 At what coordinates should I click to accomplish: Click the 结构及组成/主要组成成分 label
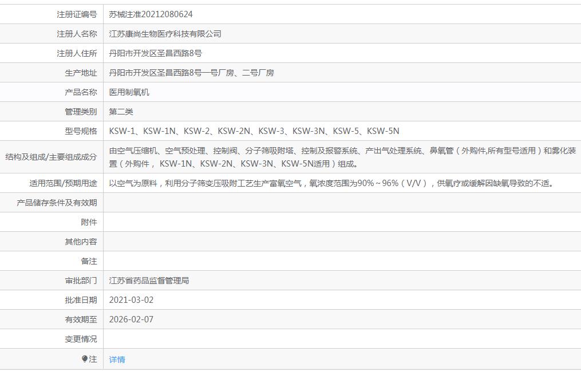point(51,157)
